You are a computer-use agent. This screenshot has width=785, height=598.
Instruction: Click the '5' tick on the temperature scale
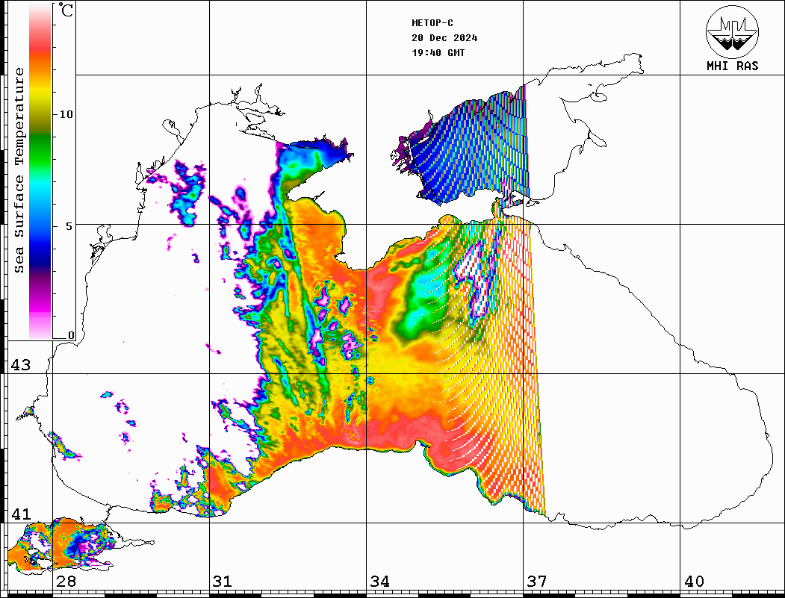click(70, 226)
